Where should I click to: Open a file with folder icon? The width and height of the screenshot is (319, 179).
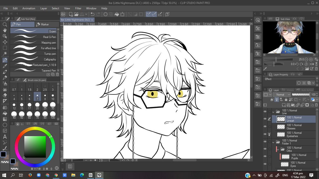(x=76, y=14)
